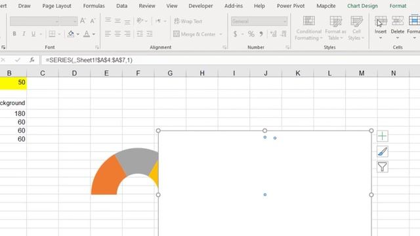The width and height of the screenshot is (420, 236).
Task: Open Number format dialog launcher
Action: click(287, 47)
